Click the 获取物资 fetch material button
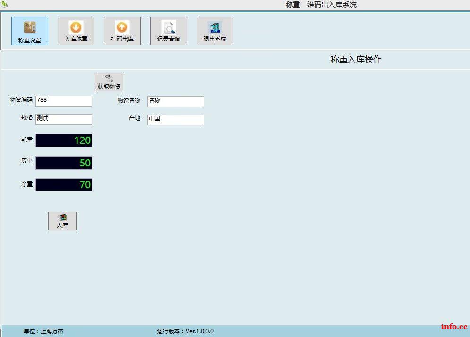Viewport: 470px width, 337px height. [x=109, y=82]
